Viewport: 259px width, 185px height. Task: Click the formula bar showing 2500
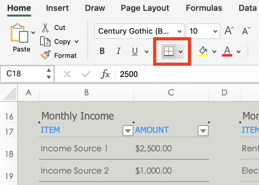coord(187,74)
